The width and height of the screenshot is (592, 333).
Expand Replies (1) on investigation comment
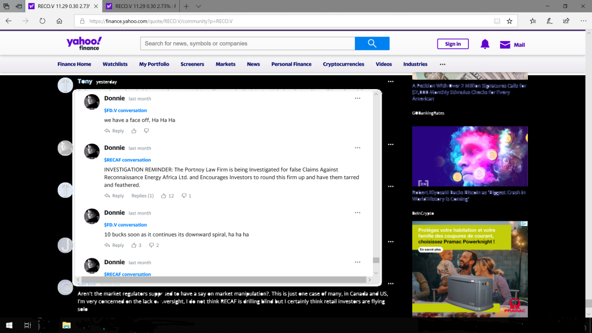142,196
